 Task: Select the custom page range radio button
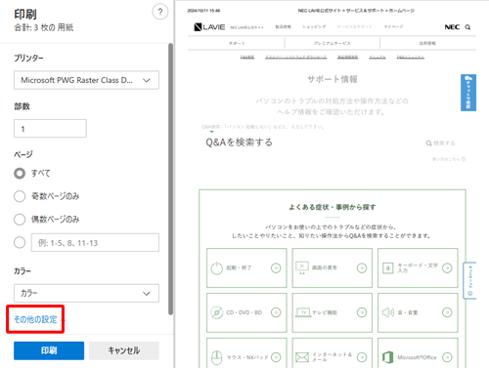click(20, 242)
